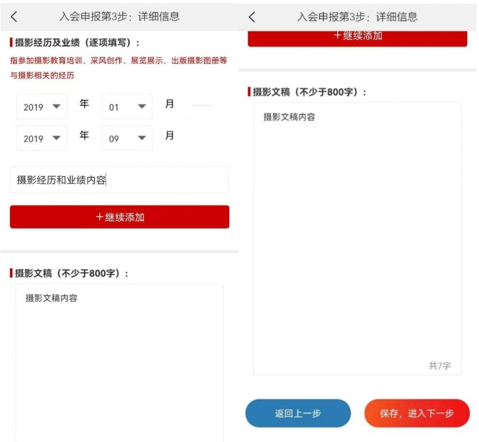Tap the back arrow on the left screen
The height and width of the screenshot is (442, 479).
14,17
